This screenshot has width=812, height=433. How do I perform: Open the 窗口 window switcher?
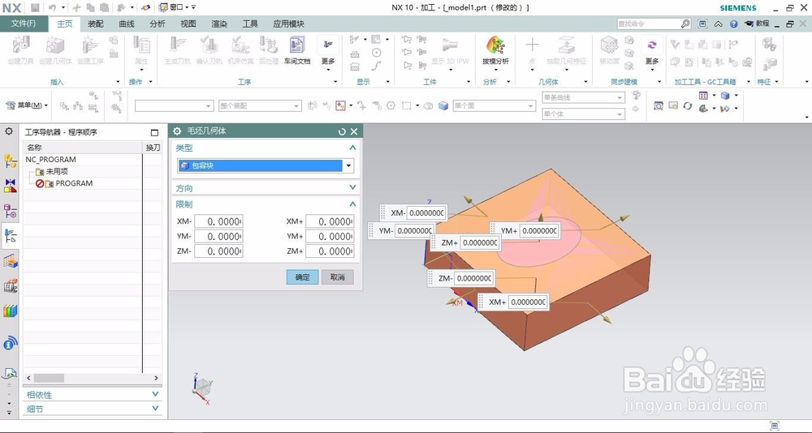tap(172, 7)
